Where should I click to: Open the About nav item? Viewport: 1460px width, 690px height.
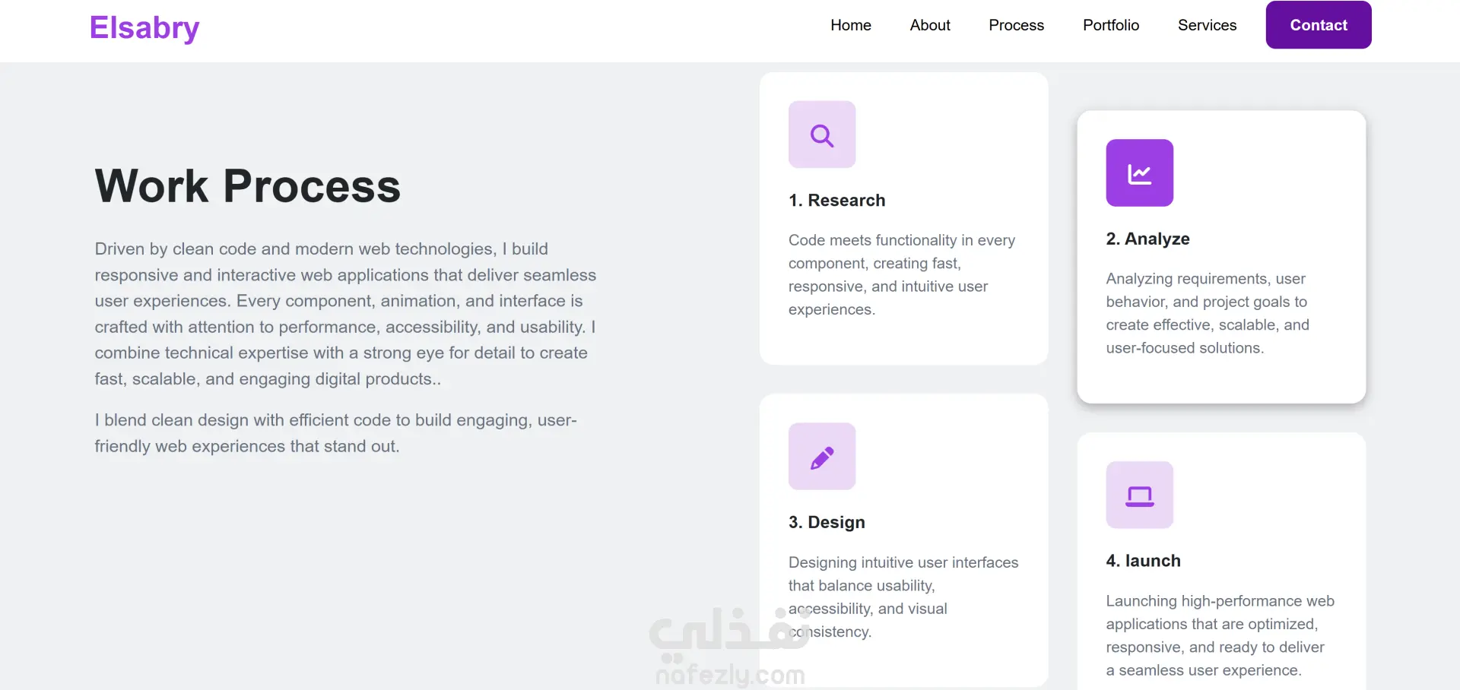930,25
